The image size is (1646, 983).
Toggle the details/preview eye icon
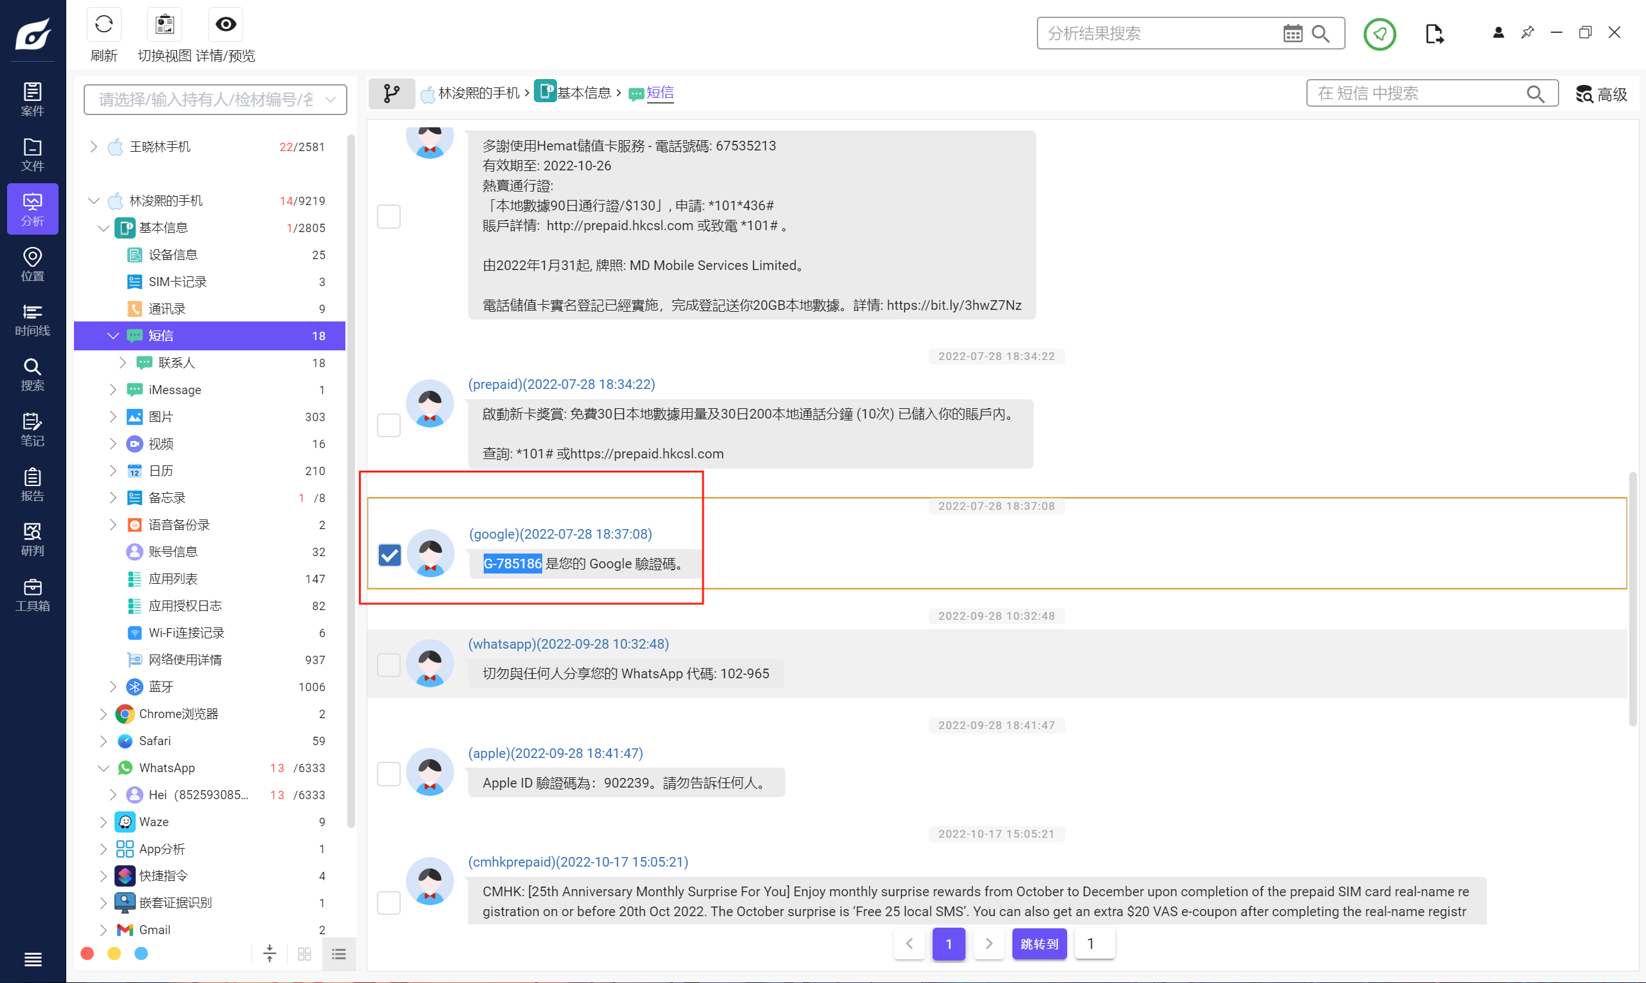tap(225, 25)
